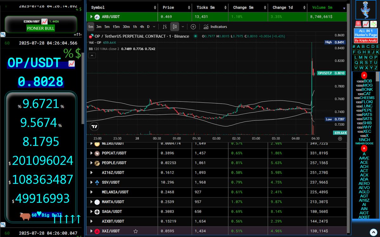
Task: Jump to letter M in alphabet index
Action: click(x=361, y=57)
